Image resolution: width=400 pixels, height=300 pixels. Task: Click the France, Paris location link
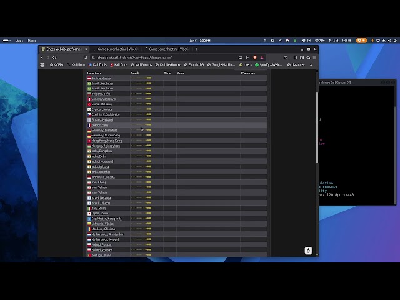point(100,125)
